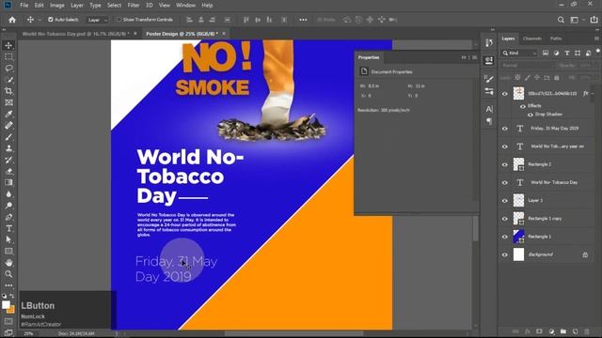Open the Paragraph panel icon
Image resolution: width=602 pixels, height=338 pixels.
pos(489,121)
